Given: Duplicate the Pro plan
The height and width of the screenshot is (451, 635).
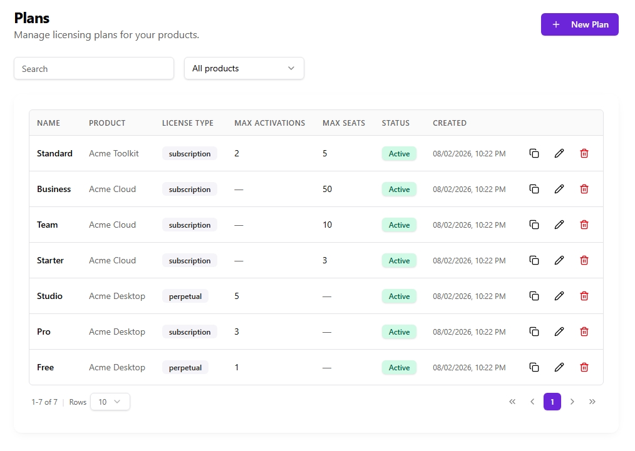Looking at the screenshot, I should pos(534,332).
